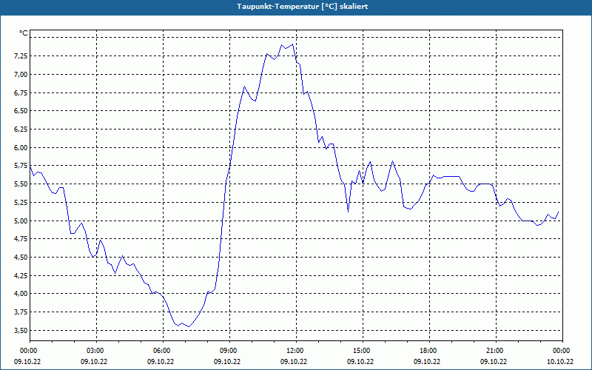The height and width of the screenshot is (370, 592).
Task: Select the 6,00 y-axis label
Action: (21, 147)
